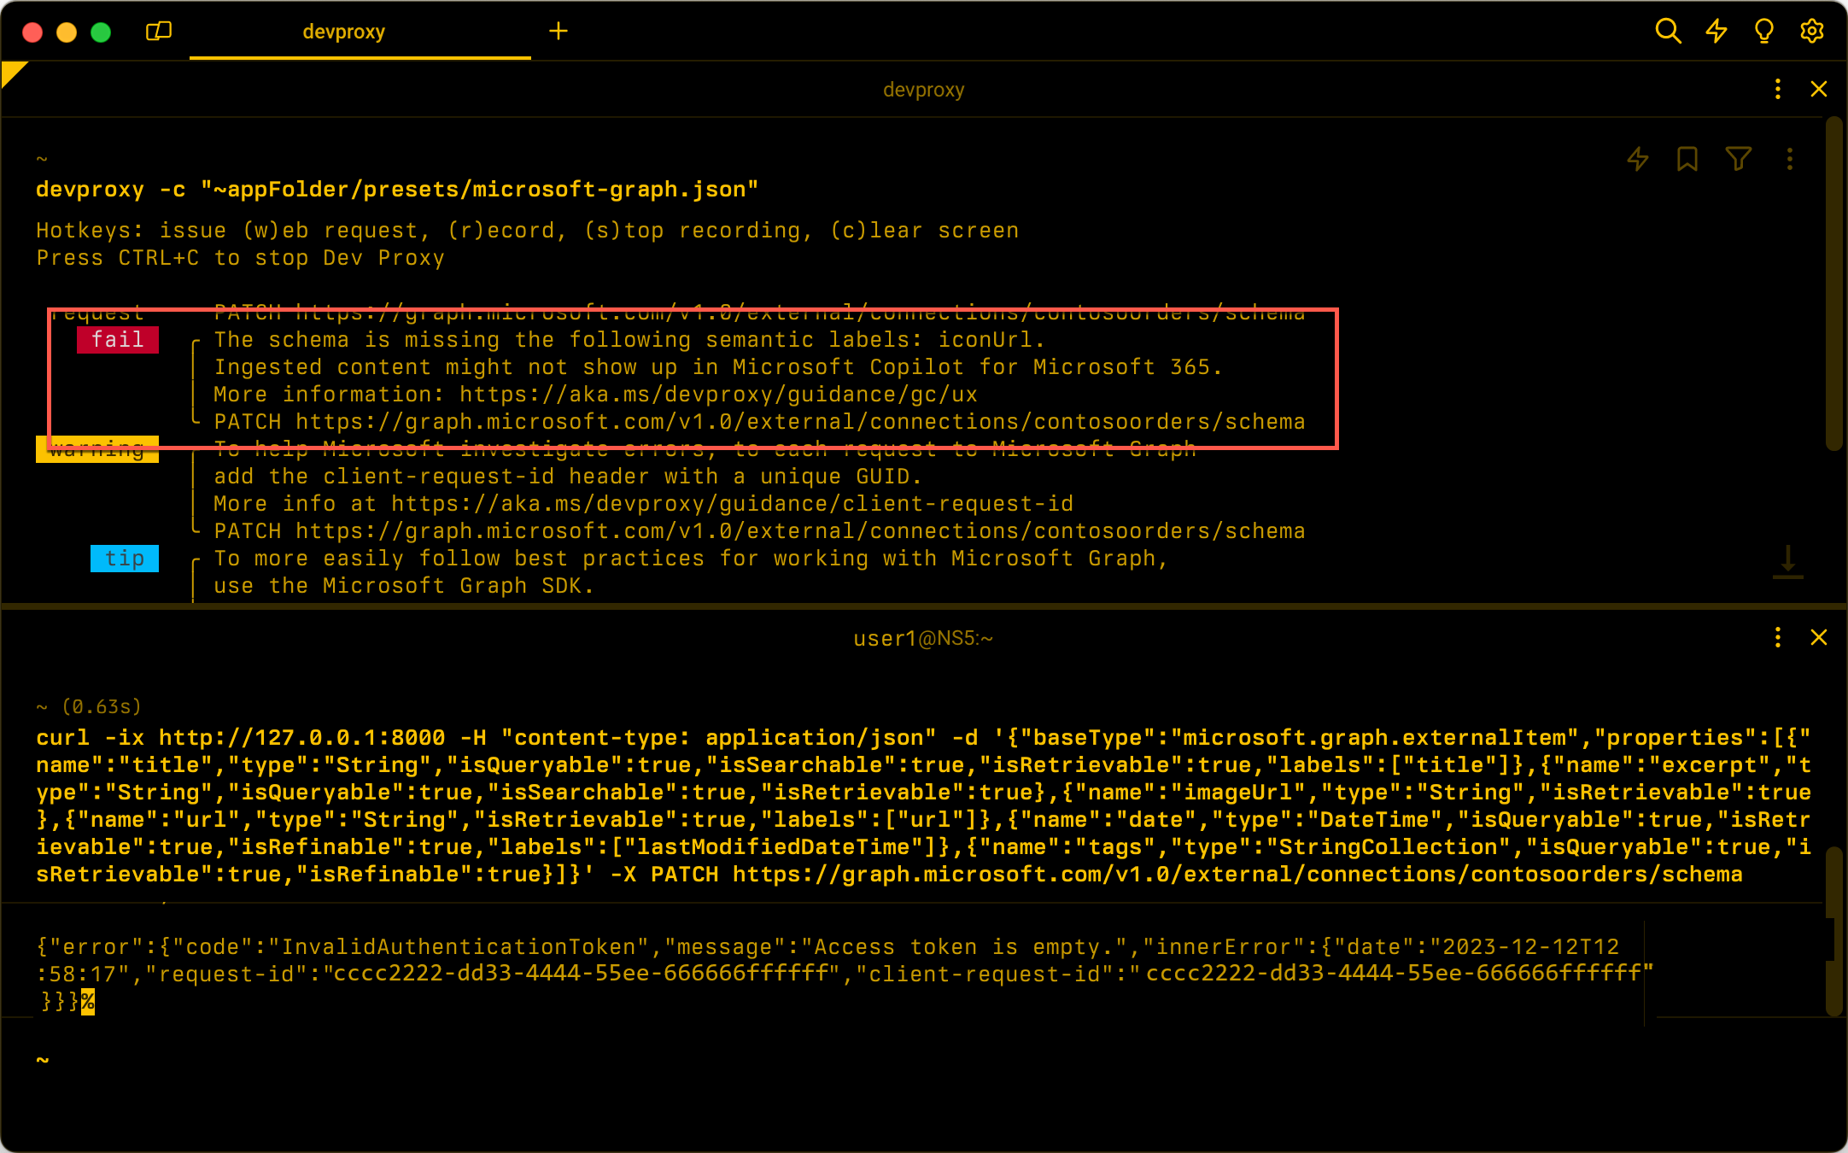Close the devproxy pane
Image resolution: width=1848 pixels, height=1153 pixels.
point(1819,89)
